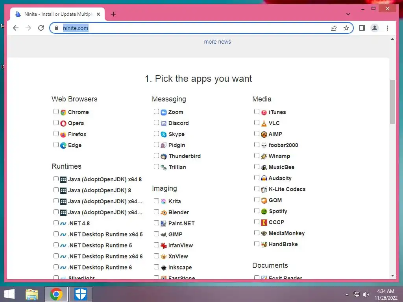Click the network tray icon
This screenshot has width=403, height=302.
click(x=357, y=295)
